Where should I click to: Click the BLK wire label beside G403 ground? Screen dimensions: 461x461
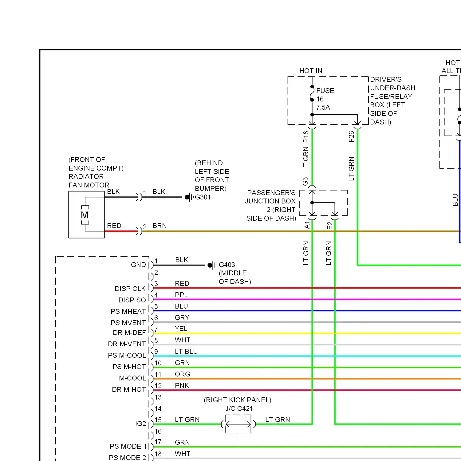point(182,260)
